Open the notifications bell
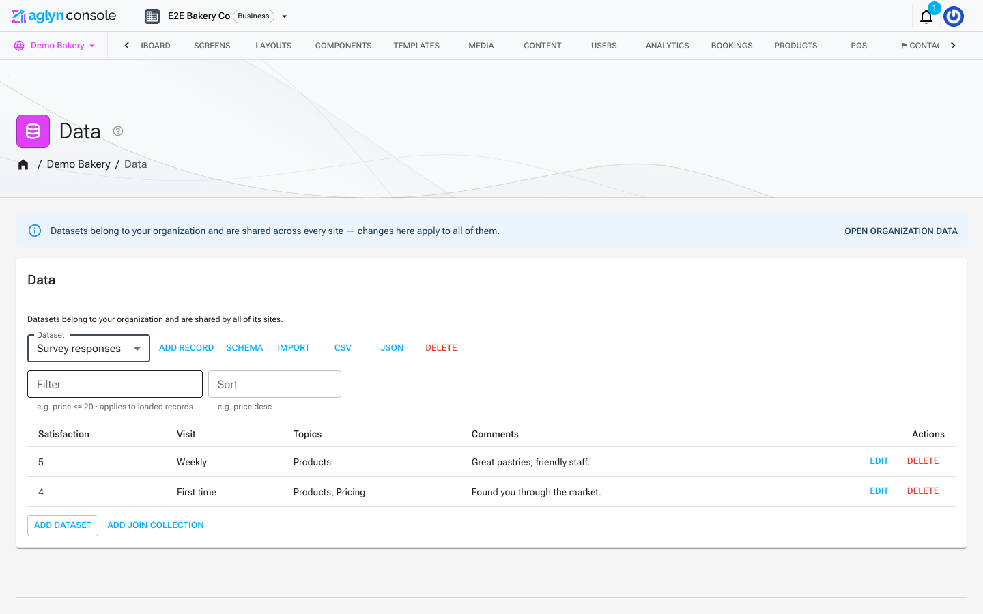 click(926, 16)
